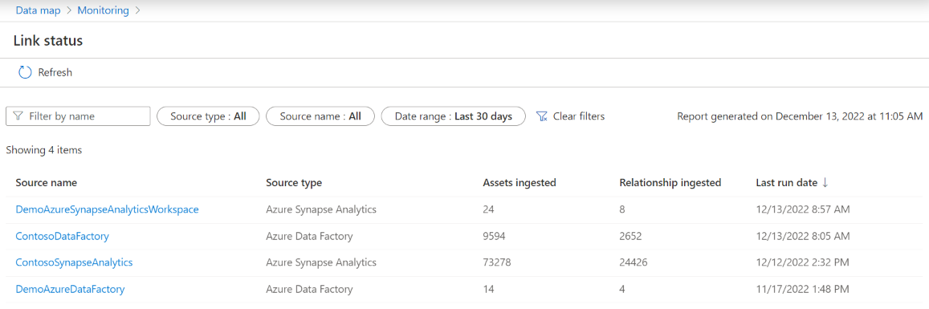Click the Refresh label in toolbar
Screen dimensions: 929x309
pyautogui.click(x=55, y=72)
